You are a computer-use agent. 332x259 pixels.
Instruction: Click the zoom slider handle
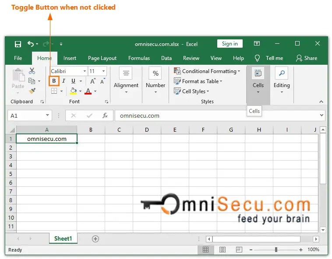pos(276,250)
